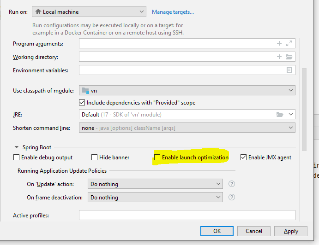Click the Cancel button

click(254, 231)
